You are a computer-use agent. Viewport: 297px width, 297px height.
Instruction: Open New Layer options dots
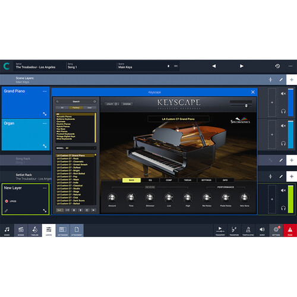pos(45,188)
